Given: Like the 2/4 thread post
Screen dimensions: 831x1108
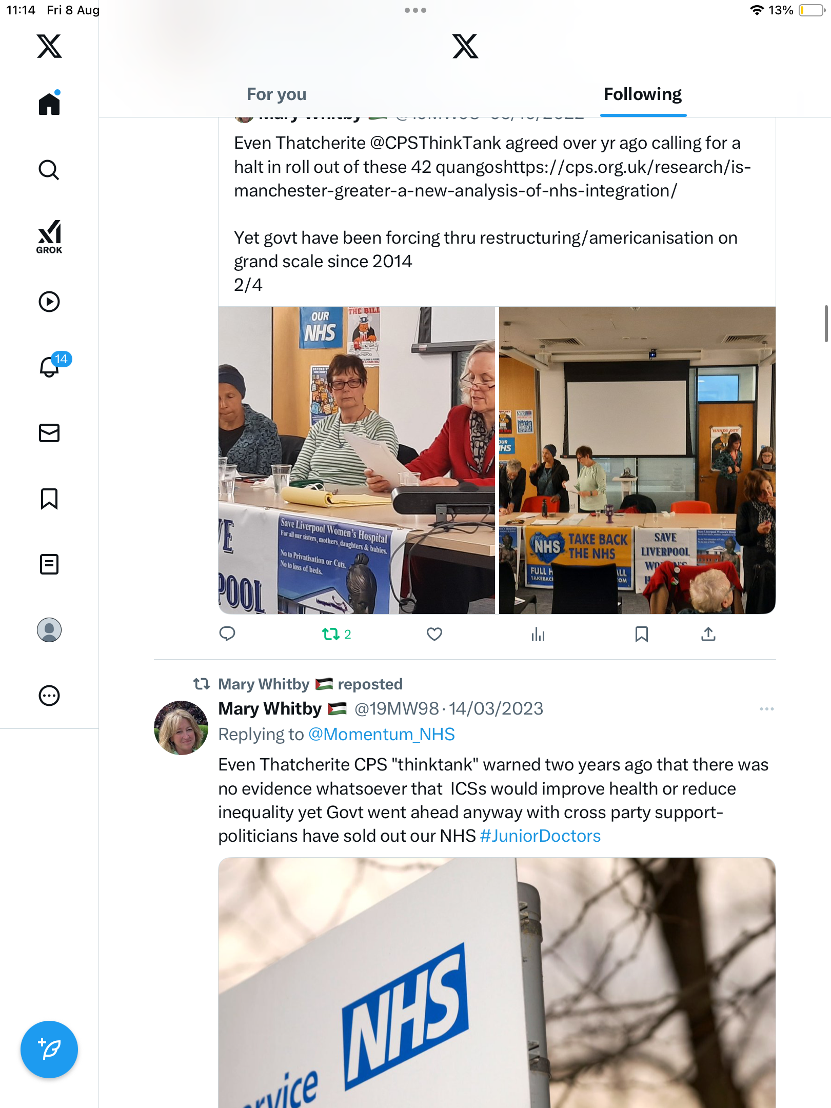Looking at the screenshot, I should pos(434,635).
